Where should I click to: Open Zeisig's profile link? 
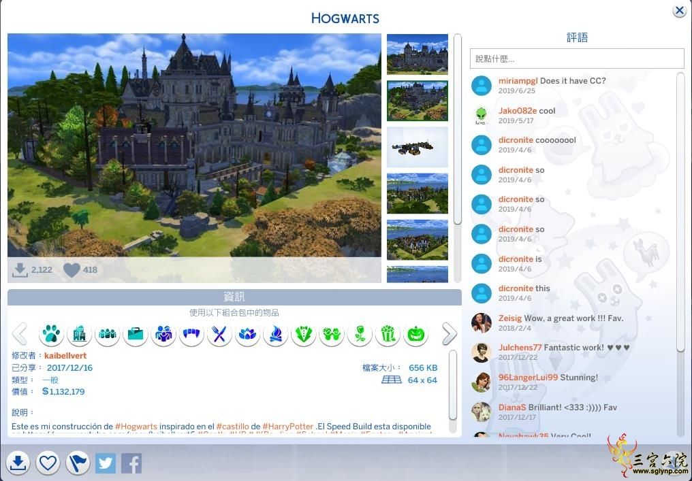pos(510,318)
